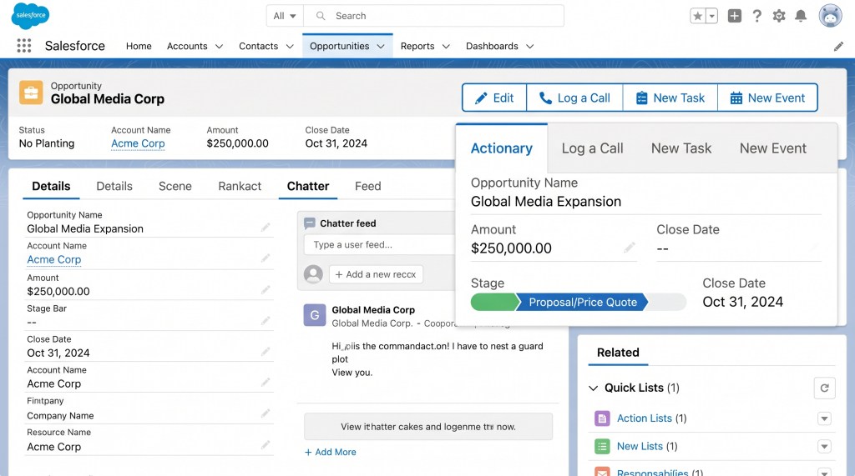855x476 pixels.
Task: Click View chatter cakes banner button
Action: click(x=428, y=427)
